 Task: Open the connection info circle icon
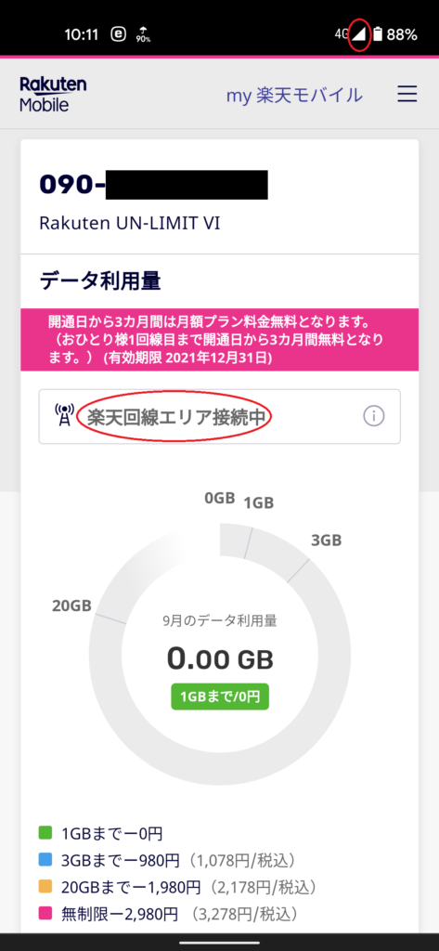click(374, 416)
